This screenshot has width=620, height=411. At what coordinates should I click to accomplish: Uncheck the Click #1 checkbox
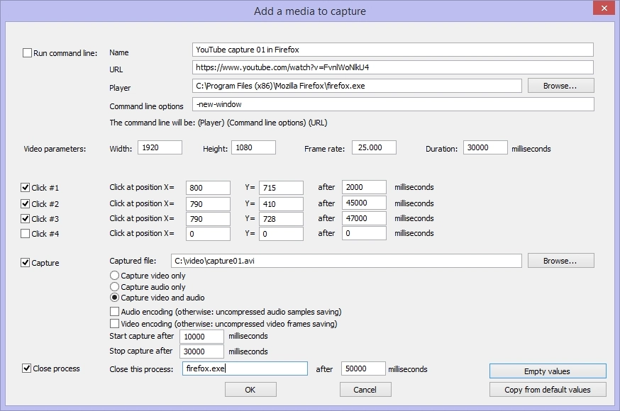[x=26, y=188]
